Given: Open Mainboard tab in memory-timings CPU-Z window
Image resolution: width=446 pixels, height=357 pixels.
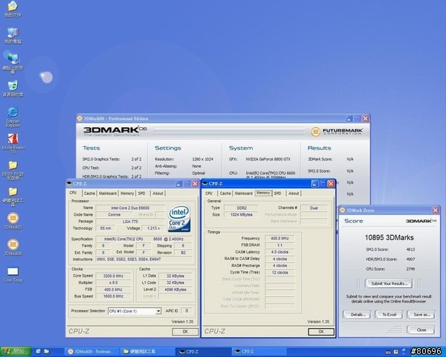Looking at the screenshot, I should (x=244, y=193).
